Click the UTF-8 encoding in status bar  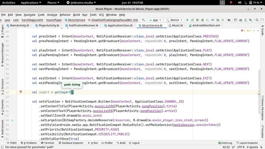[241, 147]
